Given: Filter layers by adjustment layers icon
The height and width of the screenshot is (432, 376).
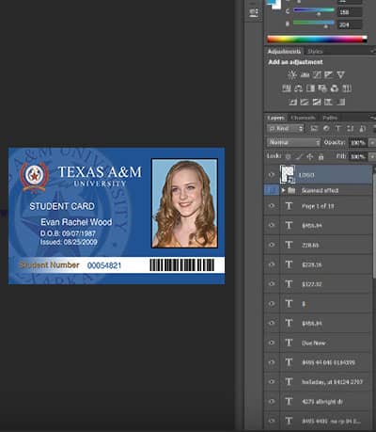Looking at the screenshot, I should click(x=326, y=128).
